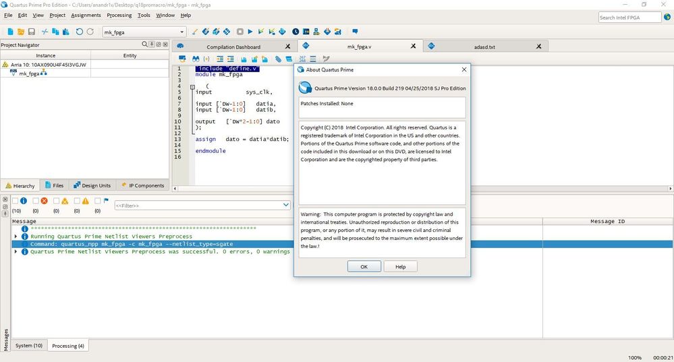Toggle the Info messages filter checkbox
The height and width of the screenshot is (362, 674).
15,201
